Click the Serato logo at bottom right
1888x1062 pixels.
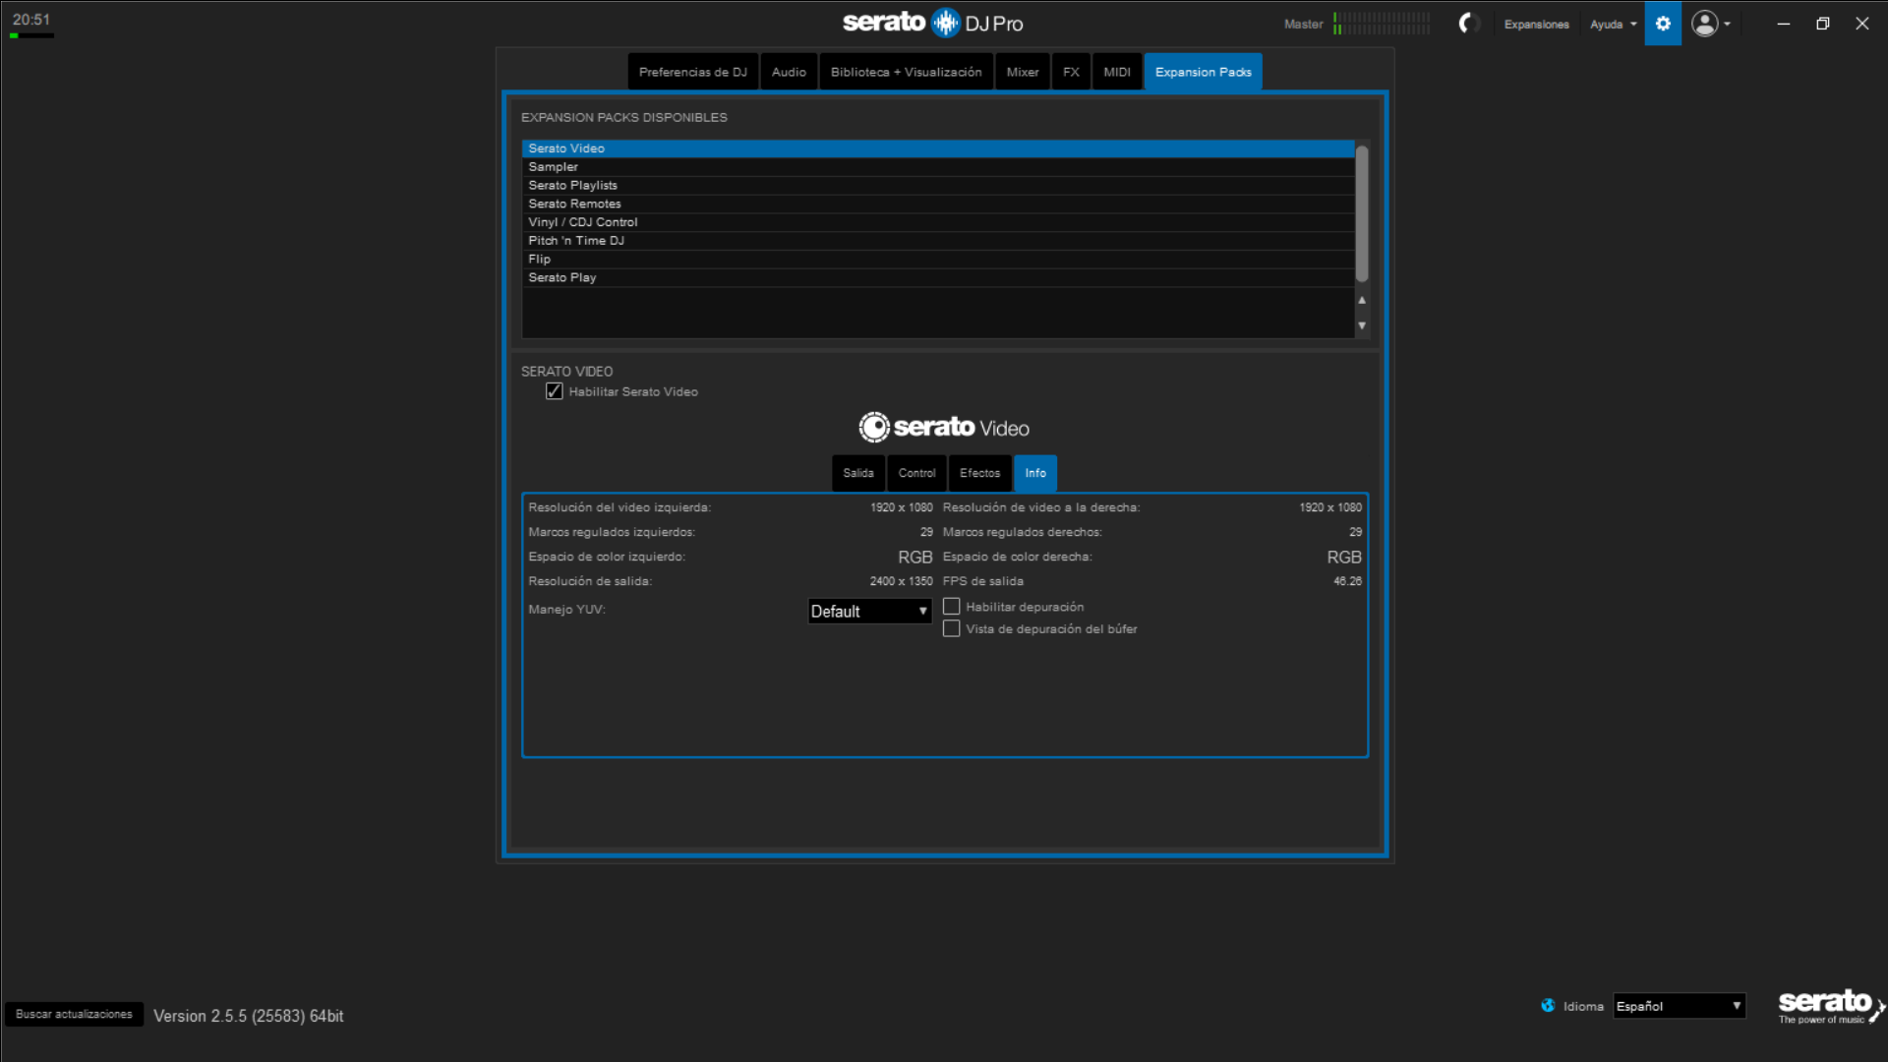click(1827, 1005)
